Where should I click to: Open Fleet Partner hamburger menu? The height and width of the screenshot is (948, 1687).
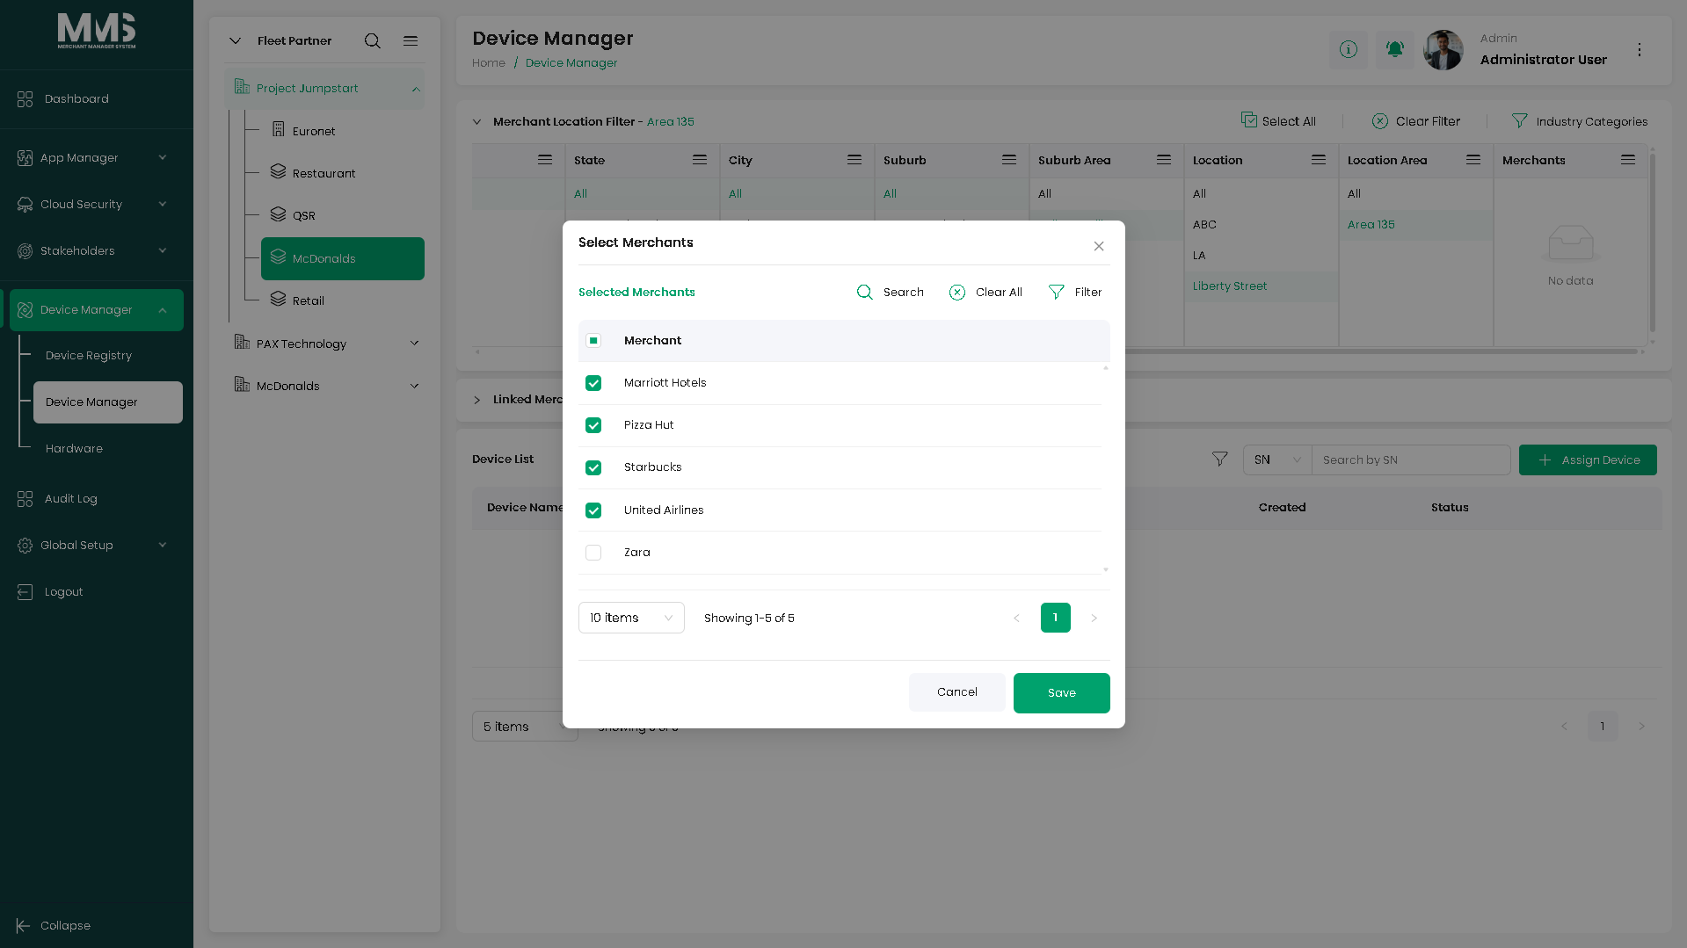[411, 41]
